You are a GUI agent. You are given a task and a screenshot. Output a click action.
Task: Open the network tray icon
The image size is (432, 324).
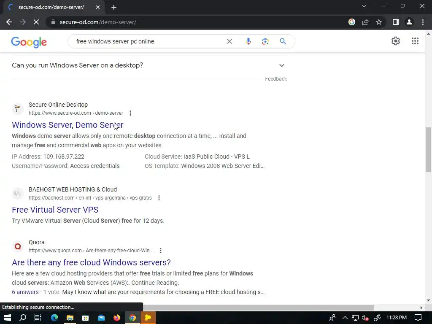(x=355, y=318)
